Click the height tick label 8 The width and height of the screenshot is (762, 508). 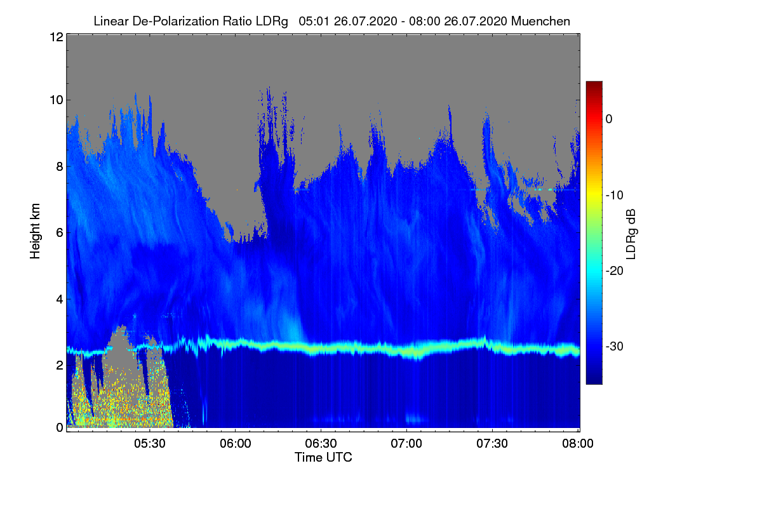[x=59, y=166]
